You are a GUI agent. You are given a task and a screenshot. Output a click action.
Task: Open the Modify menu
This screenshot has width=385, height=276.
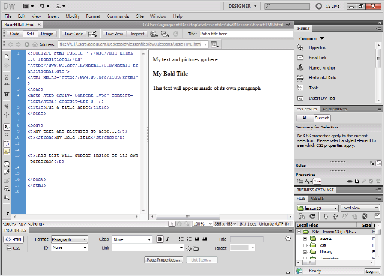coord(73,16)
